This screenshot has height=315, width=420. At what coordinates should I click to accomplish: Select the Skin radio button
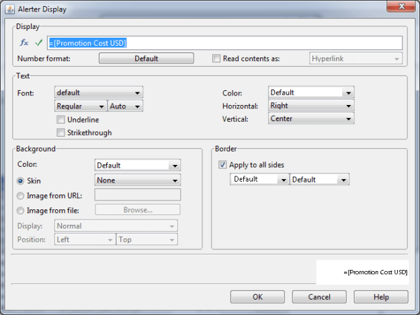pyautogui.click(x=21, y=180)
